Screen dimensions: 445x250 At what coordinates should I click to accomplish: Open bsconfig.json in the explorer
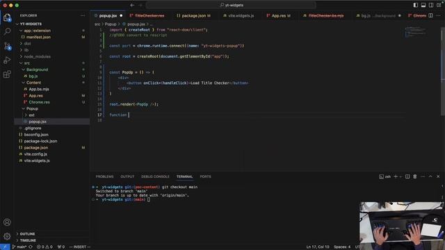click(x=36, y=135)
